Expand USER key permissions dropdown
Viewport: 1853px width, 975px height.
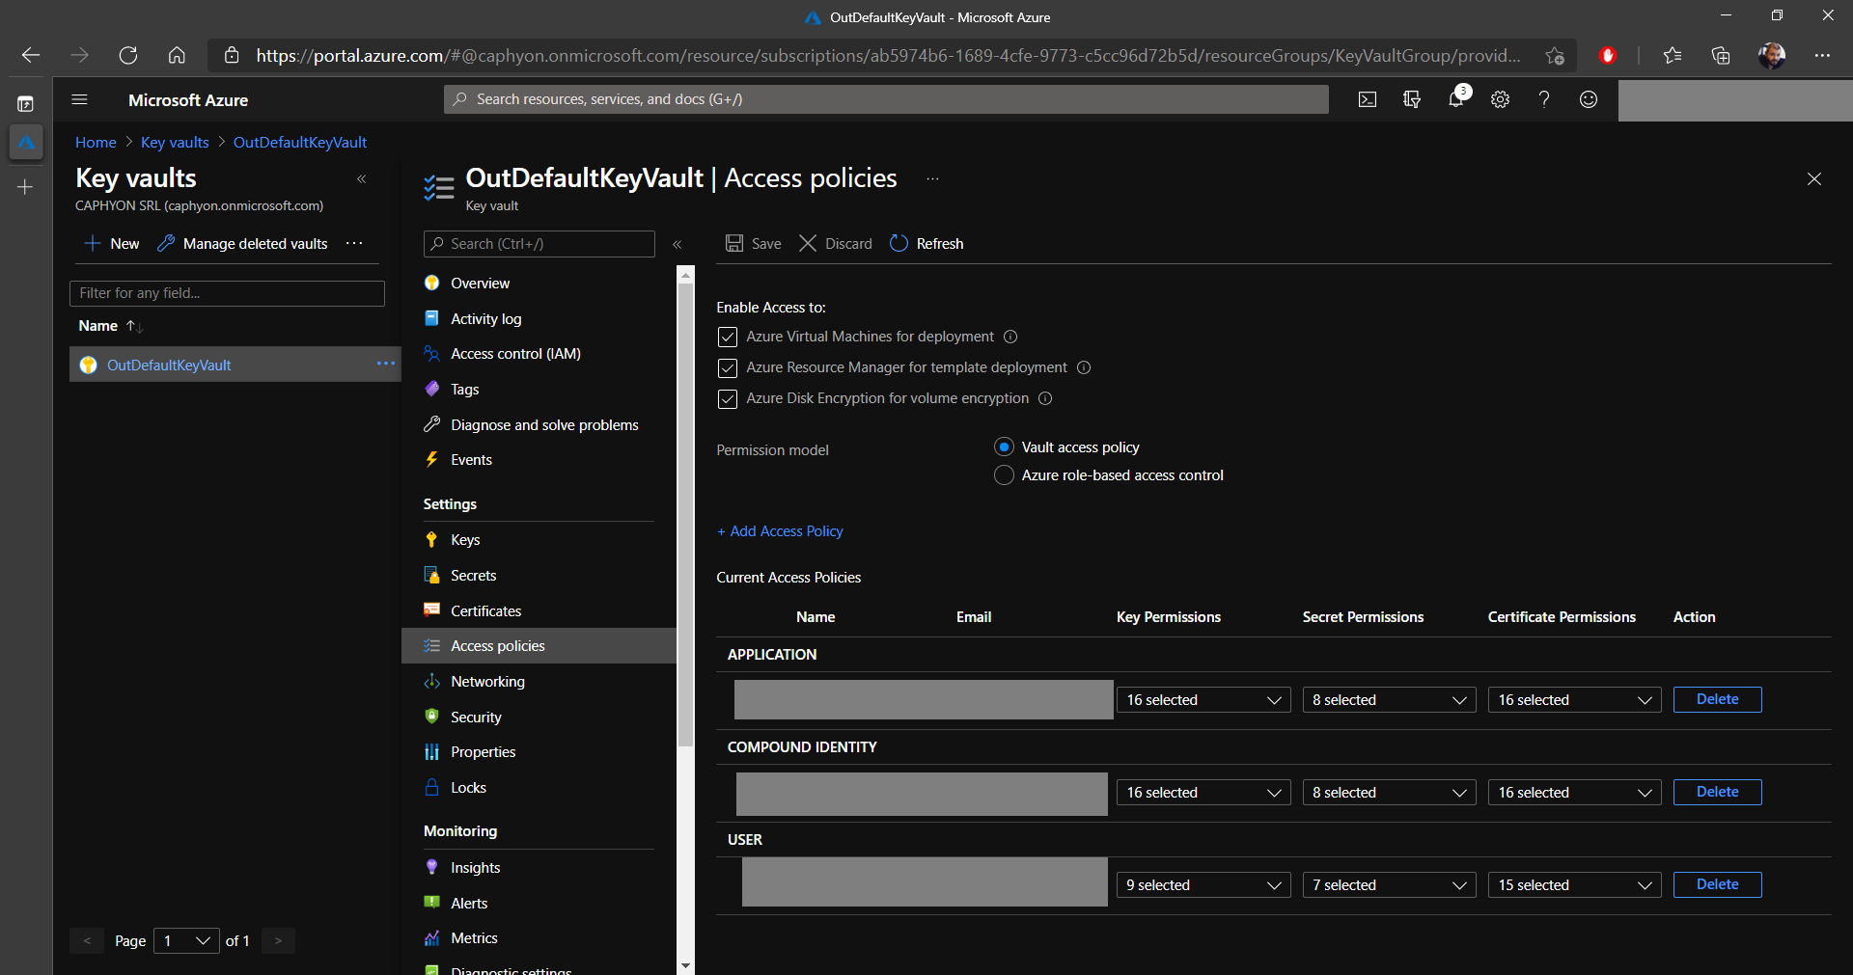click(1203, 884)
